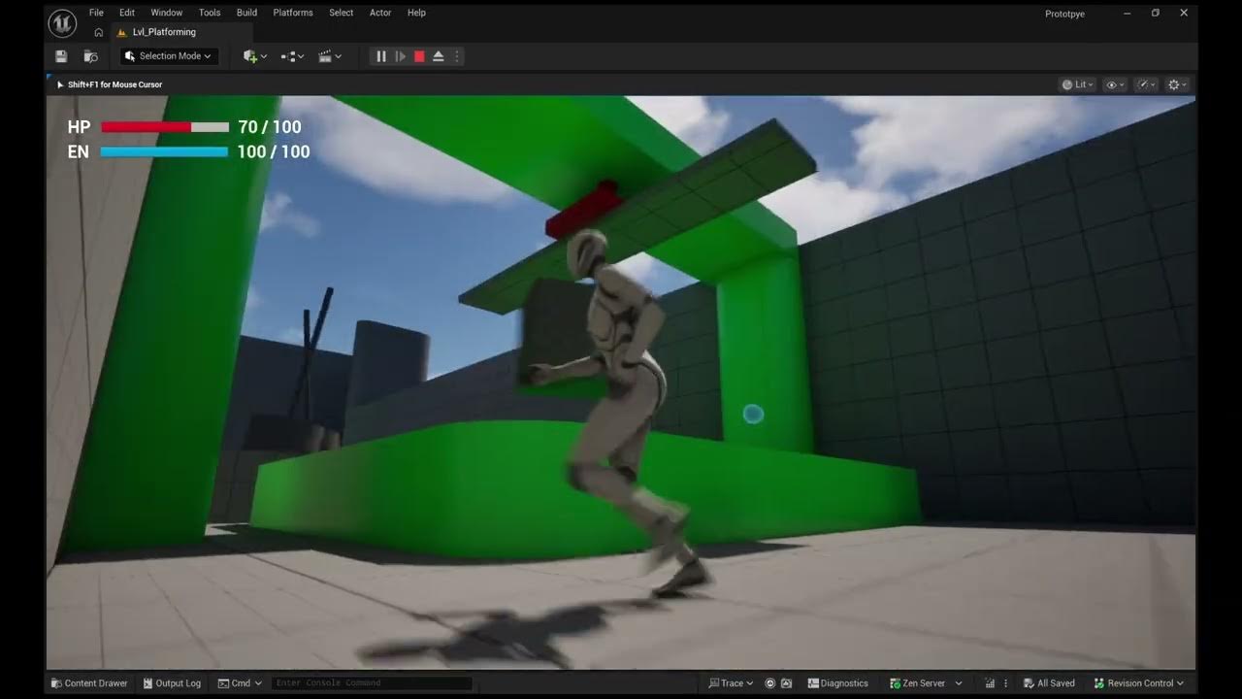Open the Output Log
This screenshot has width=1242, height=699.
[x=171, y=683]
